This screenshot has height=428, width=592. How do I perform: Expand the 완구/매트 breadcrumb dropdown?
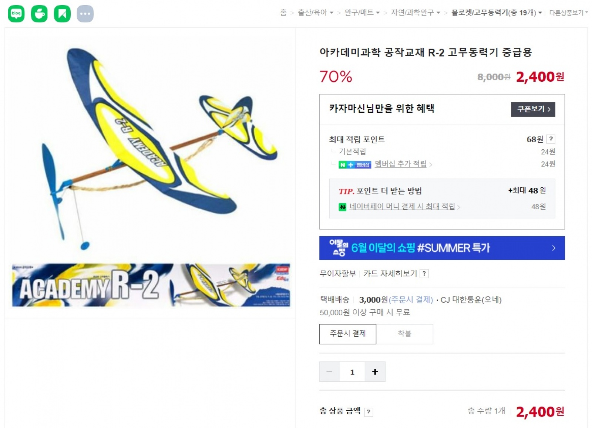tap(362, 13)
